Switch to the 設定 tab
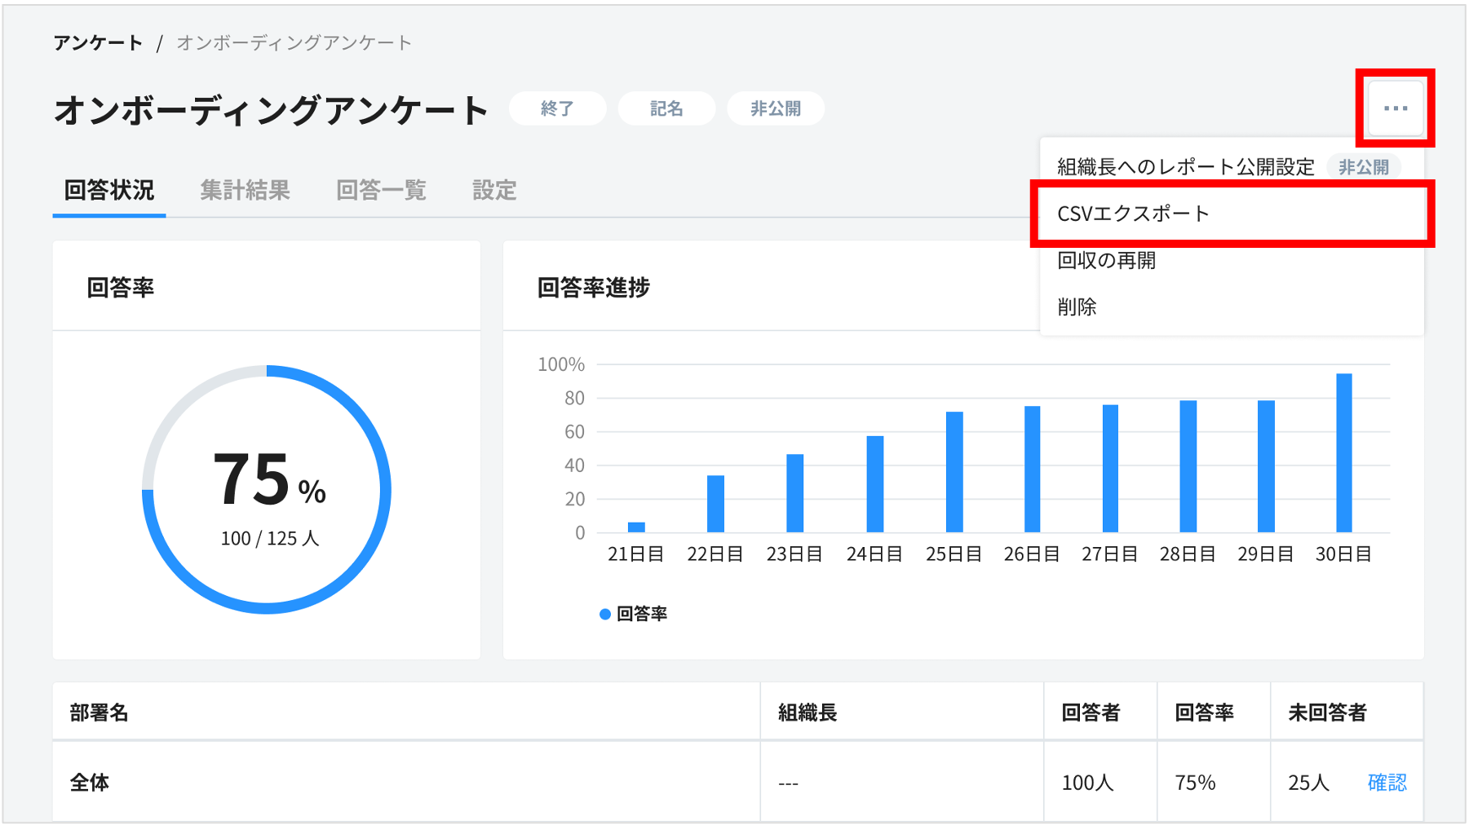The image size is (1469, 825). (493, 190)
